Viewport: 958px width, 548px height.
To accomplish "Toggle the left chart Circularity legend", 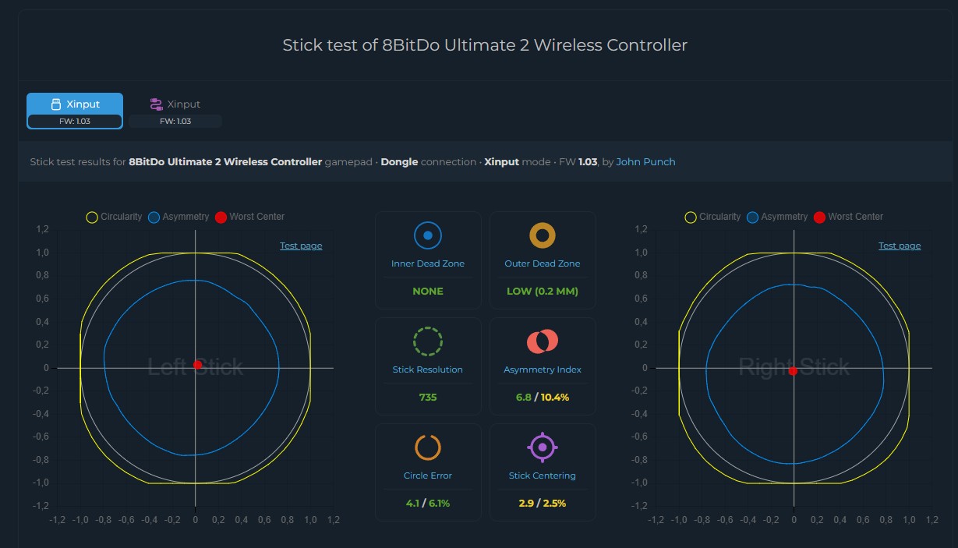I will pyautogui.click(x=114, y=217).
